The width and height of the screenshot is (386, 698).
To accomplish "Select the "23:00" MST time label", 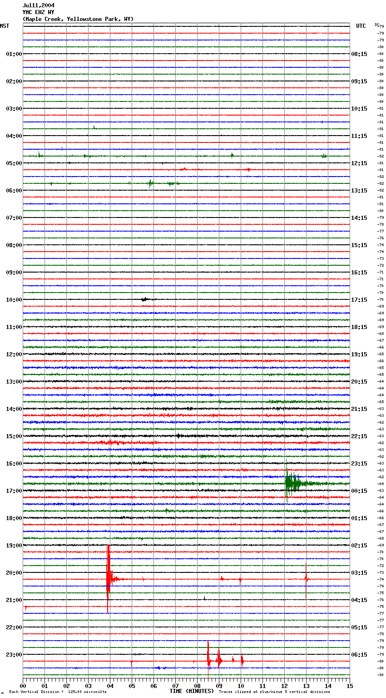I will (x=14, y=655).
